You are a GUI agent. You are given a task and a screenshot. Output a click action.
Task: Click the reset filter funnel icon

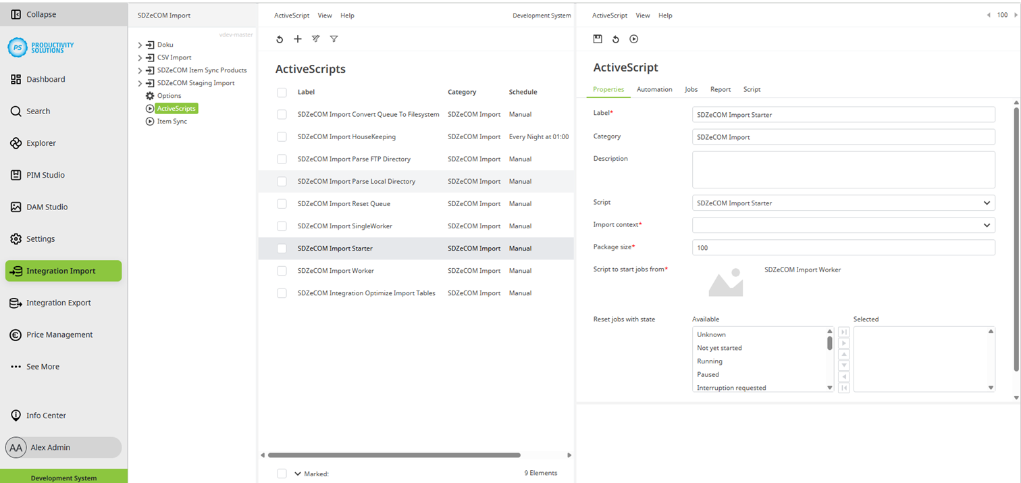pyautogui.click(x=315, y=39)
